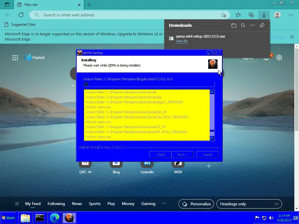Viewport: 299px width, 224px height.
Task: Click the Next button in QEMU Setup
Action: (182, 155)
